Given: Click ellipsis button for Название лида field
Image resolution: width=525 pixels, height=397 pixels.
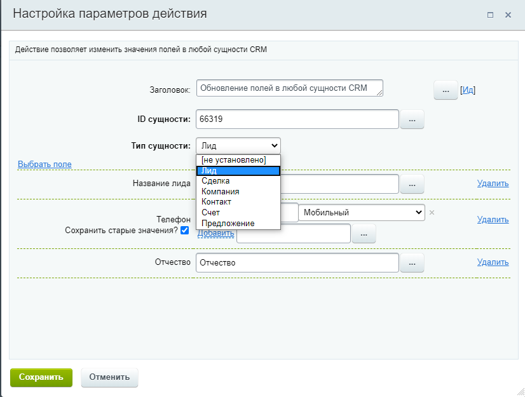Looking at the screenshot, I should click(411, 184).
